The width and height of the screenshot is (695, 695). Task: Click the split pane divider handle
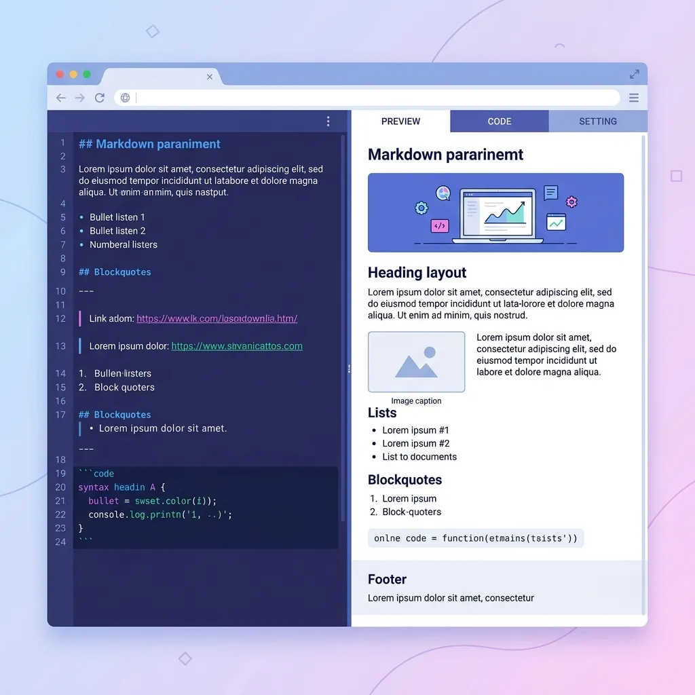350,369
